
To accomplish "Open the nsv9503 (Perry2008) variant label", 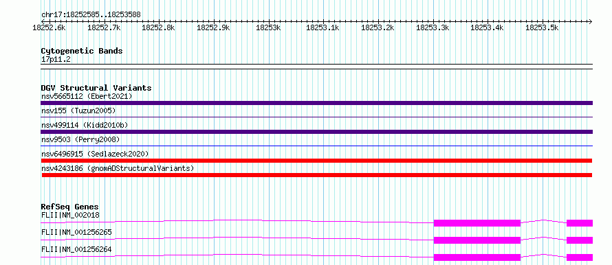I will (x=80, y=139).
